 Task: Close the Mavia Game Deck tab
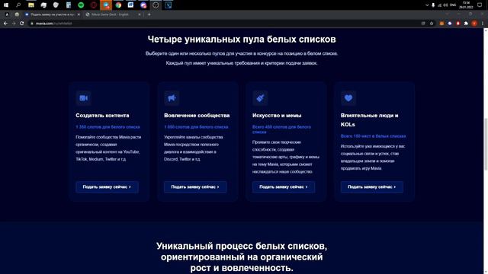[140, 14]
